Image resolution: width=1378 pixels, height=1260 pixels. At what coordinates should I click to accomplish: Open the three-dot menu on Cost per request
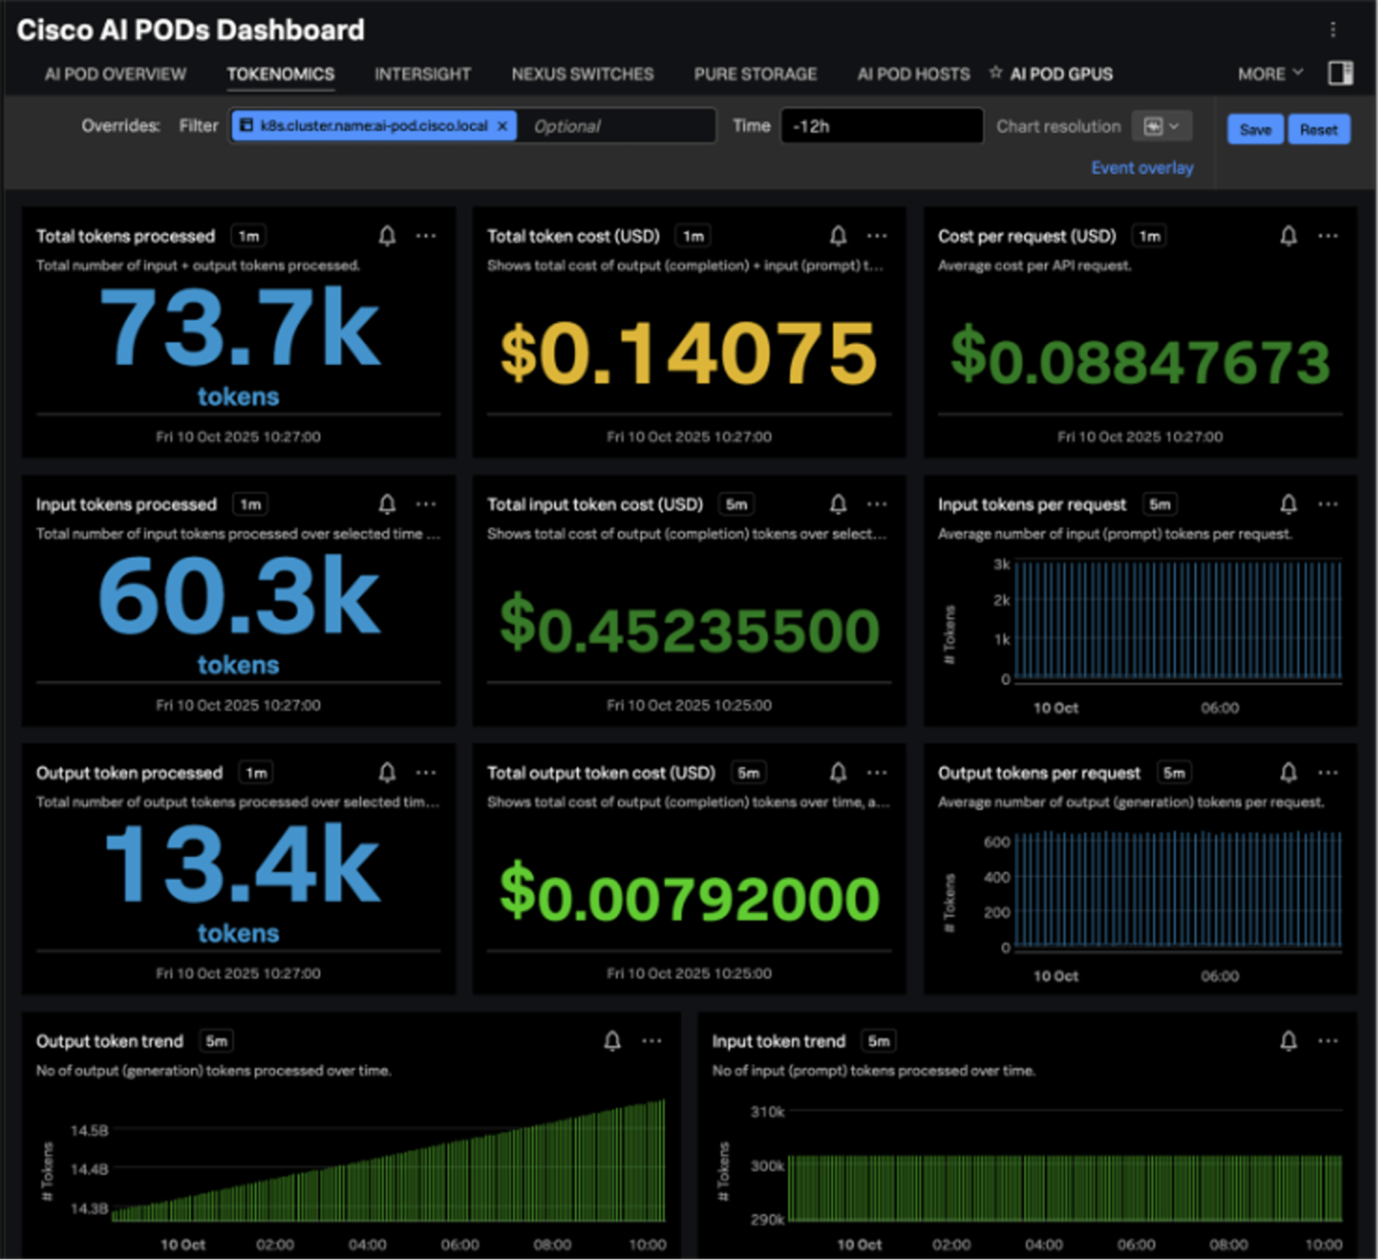(1328, 236)
